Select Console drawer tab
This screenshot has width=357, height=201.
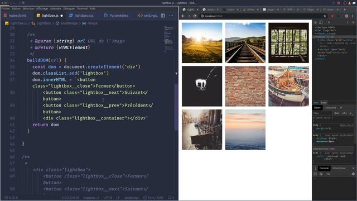click(x=324, y=168)
